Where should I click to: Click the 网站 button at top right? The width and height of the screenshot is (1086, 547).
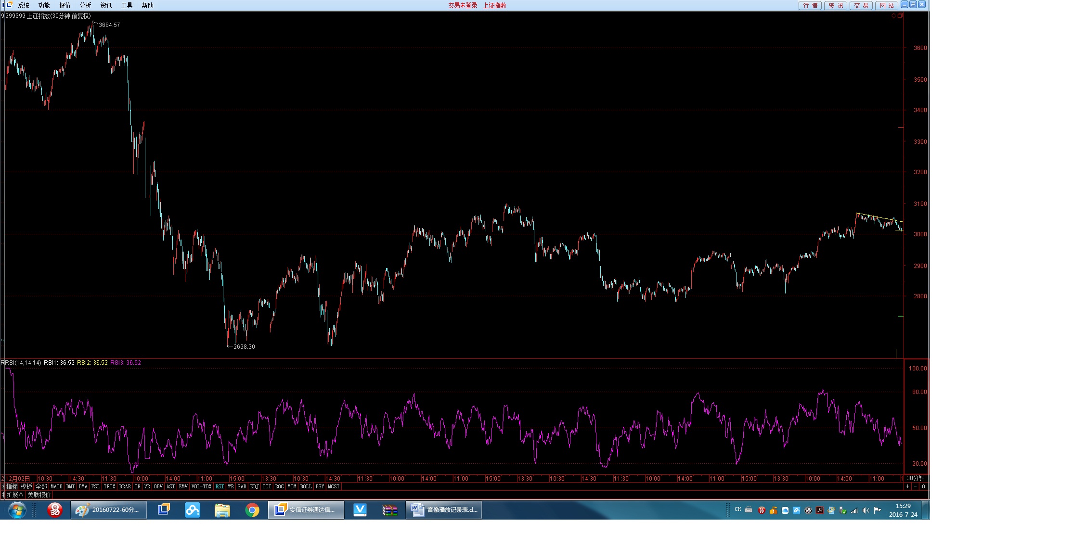tap(887, 5)
